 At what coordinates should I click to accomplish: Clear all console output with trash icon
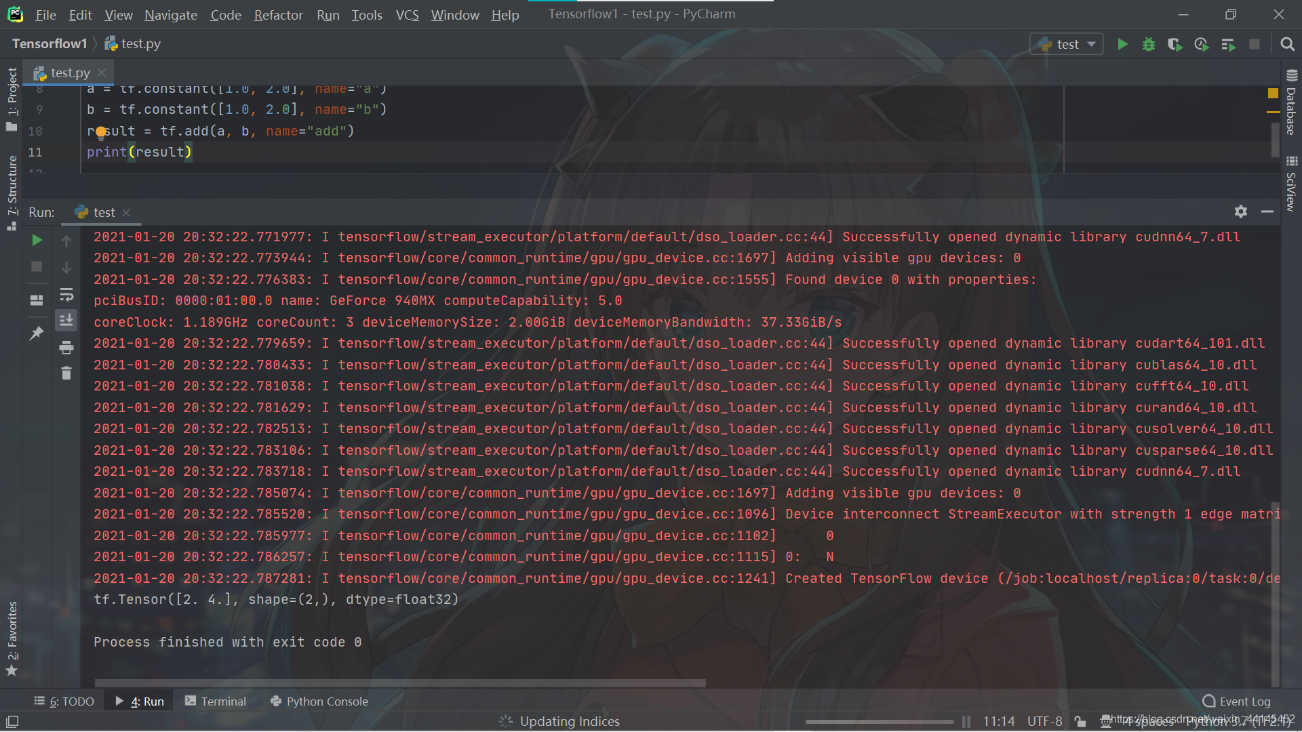point(66,373)
